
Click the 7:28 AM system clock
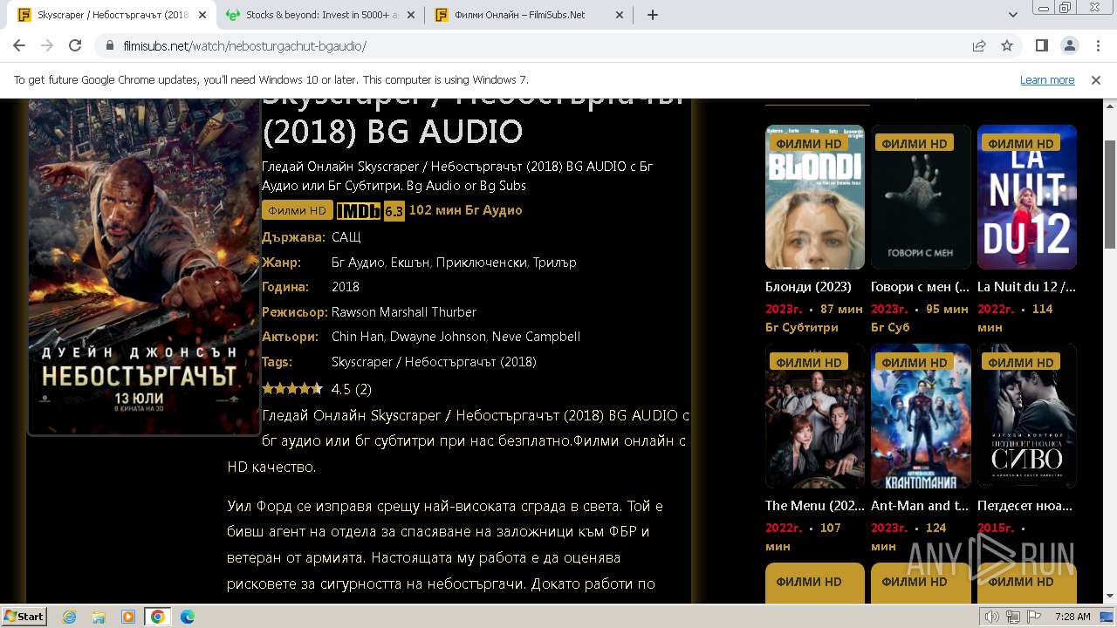(1072, 617)
